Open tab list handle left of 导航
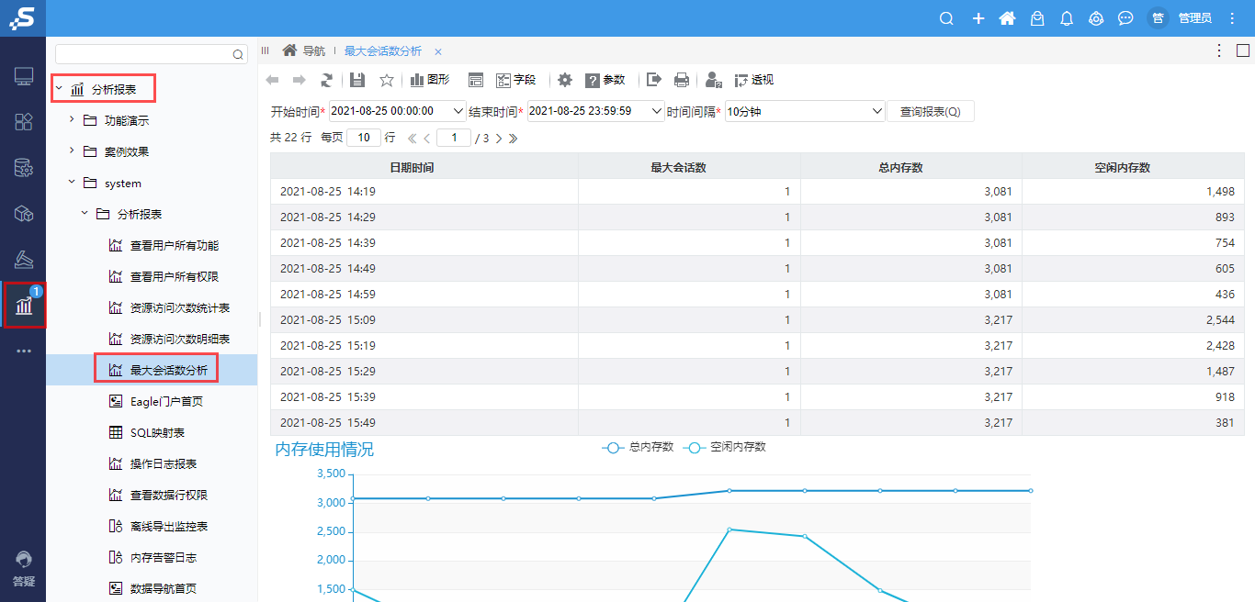This screenshot has height=602, width=1255. (266, 50)
